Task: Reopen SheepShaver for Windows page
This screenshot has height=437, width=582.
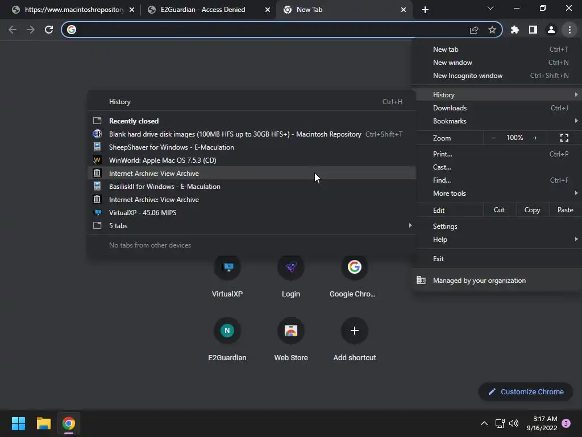Action: tap(252, 147)
